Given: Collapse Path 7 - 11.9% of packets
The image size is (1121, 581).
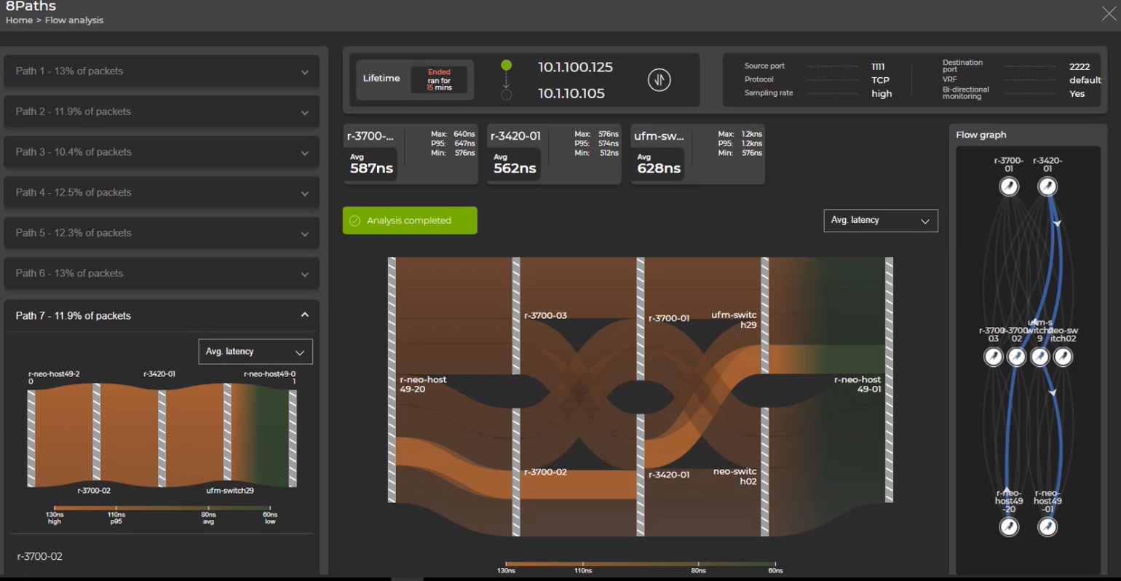Looking at the screenshot, I should 304,315.
